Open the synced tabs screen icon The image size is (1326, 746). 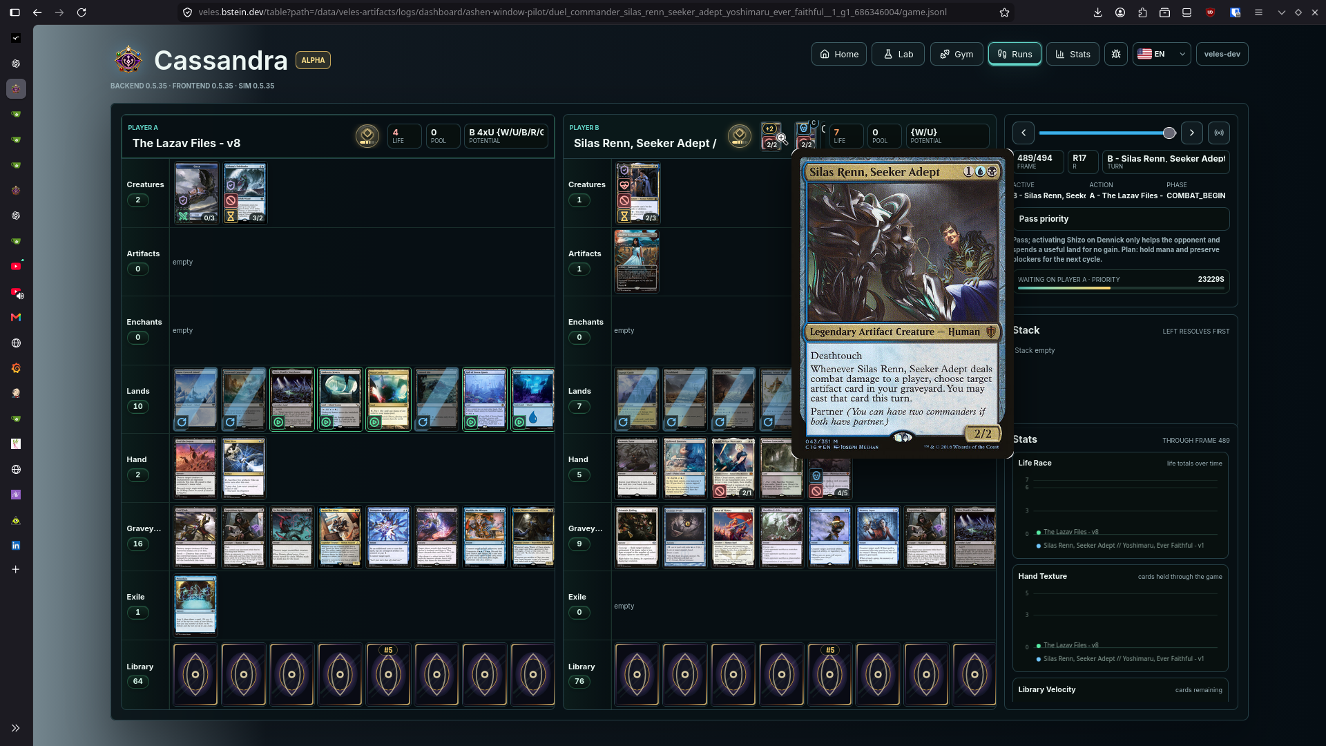coord(1186,12)
